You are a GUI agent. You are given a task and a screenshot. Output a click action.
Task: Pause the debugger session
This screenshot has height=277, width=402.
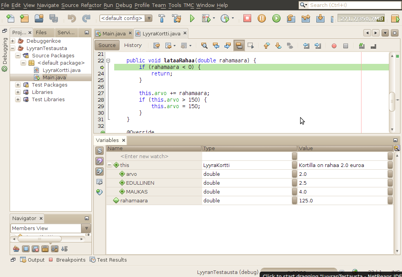tap(262, 18)
